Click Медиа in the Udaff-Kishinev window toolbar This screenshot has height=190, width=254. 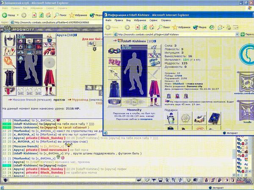click(200, 27)
